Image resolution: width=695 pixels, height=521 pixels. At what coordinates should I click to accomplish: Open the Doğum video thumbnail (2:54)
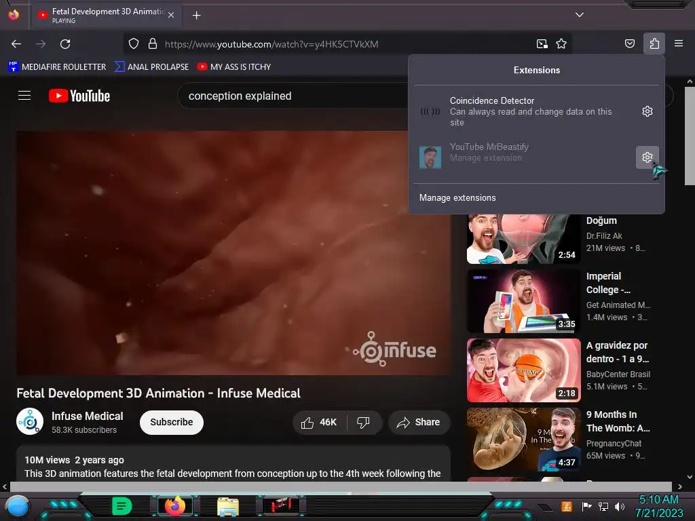[x=523, y=239]
